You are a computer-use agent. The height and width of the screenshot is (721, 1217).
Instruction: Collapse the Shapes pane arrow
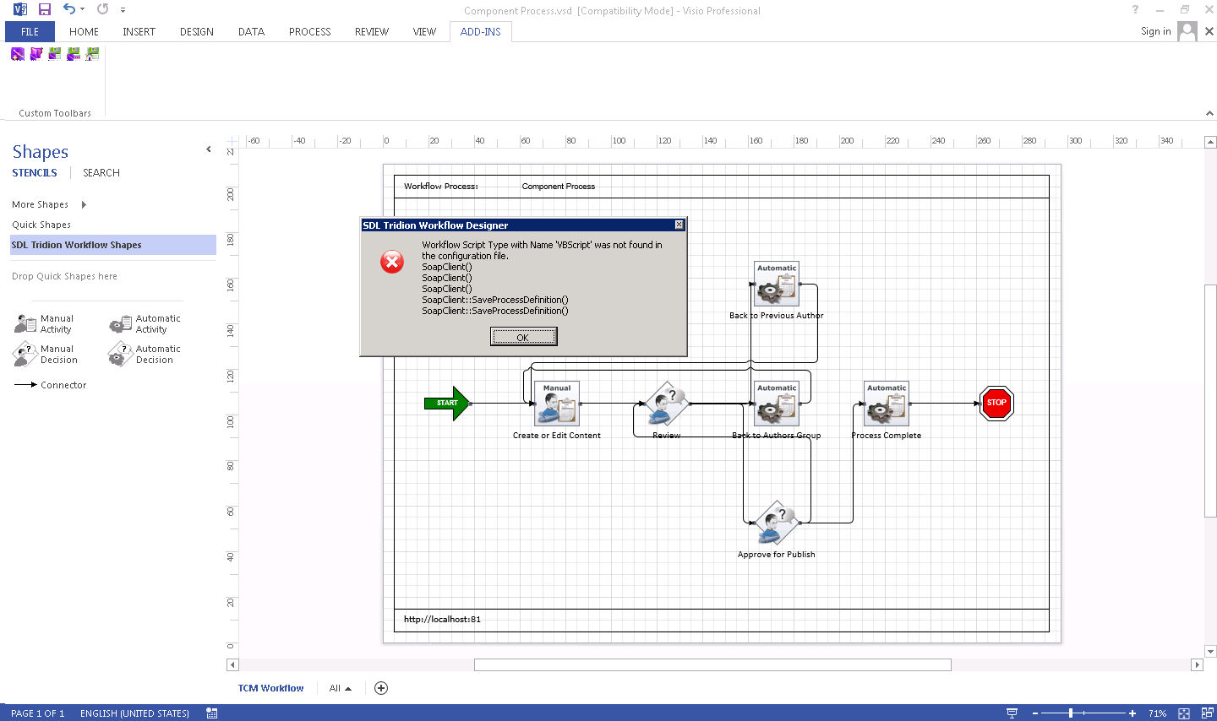[x=209, y=149]
